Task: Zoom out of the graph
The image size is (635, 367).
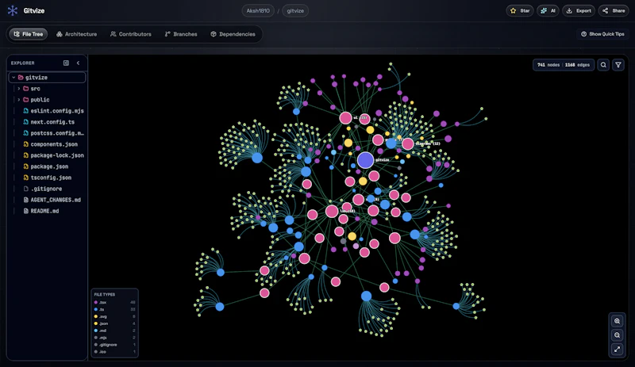Action: [617, 335]
